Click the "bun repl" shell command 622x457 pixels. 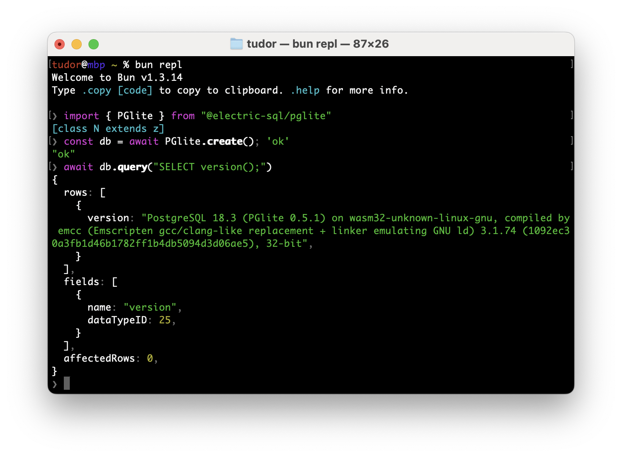click(159, 65)
